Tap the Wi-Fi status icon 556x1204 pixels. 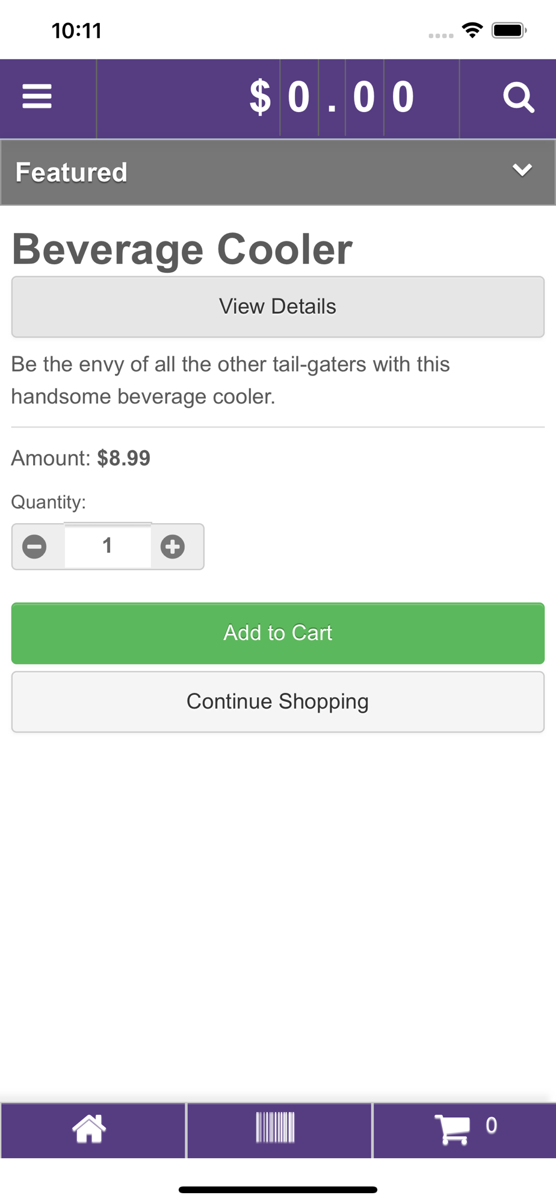[472, 30]
